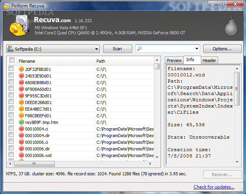
Task: Click the orange status dot for 20F32FBEd01
Action: [21, 69]
